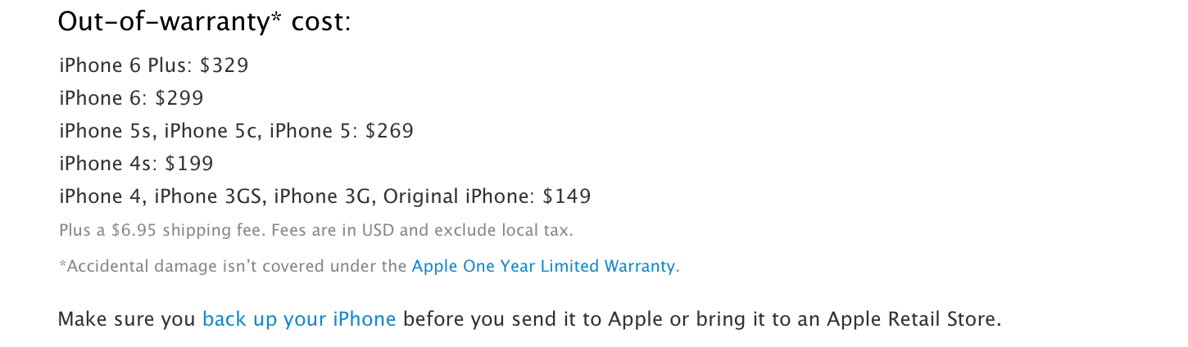The image size is (1188, 347).
Task: Follow the 'back up your iPhone' link
Action: (299, 319)
